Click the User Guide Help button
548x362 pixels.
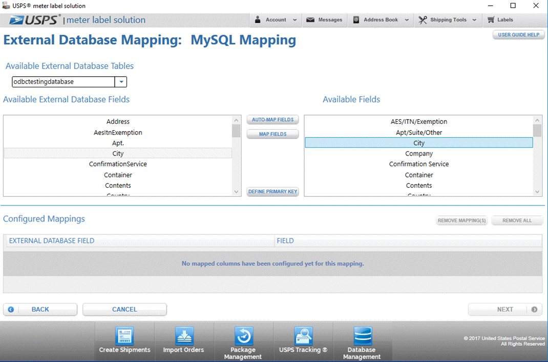click(518, 35)
